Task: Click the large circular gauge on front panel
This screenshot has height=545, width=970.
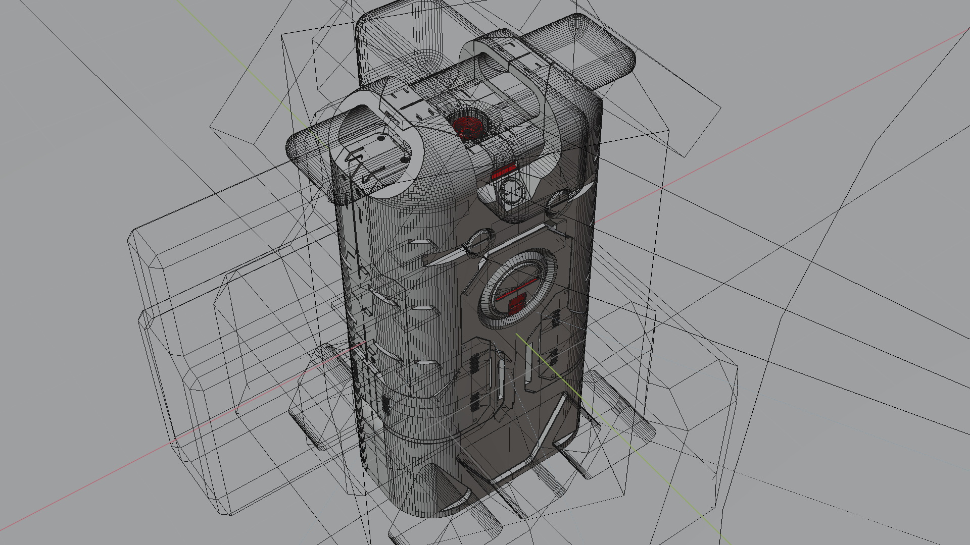Action: coord(518,290)
